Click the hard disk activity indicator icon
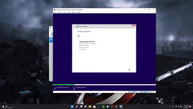This screenshot has height=109, width=193. coord(129,92)
